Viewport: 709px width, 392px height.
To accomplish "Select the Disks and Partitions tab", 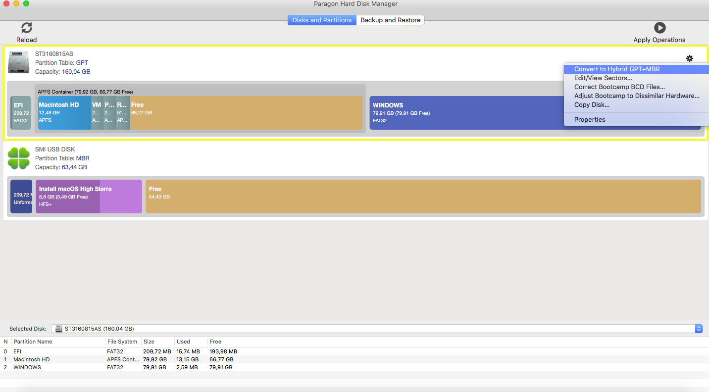I will point(322,20).
